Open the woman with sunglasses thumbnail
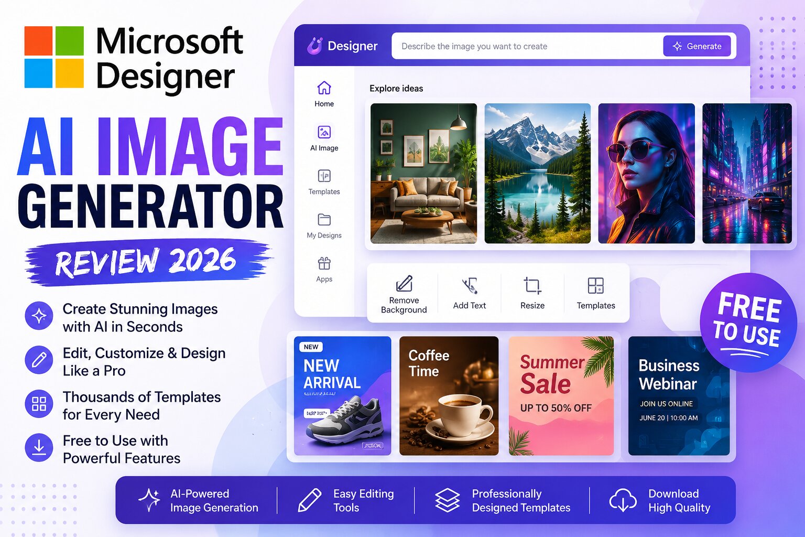The width and height of the screenshot is (805, 537). click(646, 174)
